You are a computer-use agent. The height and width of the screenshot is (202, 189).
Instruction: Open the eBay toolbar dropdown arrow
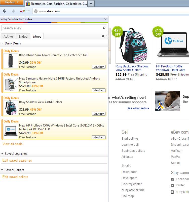click(29, 11)
